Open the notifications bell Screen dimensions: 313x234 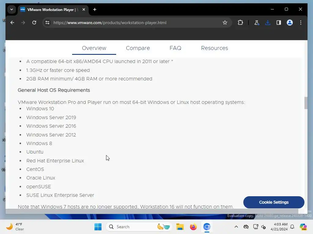[x=292, y=227]
